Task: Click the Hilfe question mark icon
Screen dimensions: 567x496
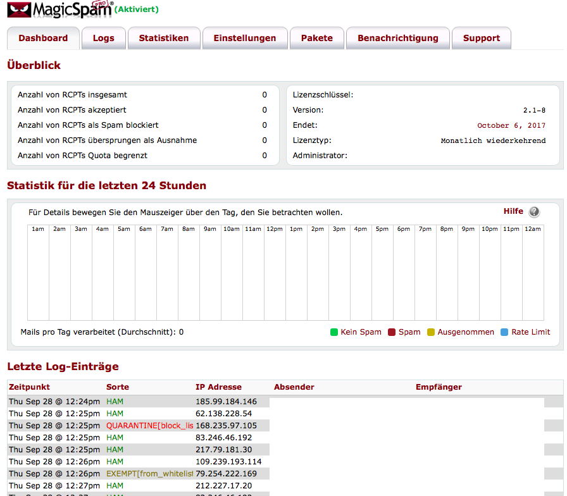Action: click(534, 212)
